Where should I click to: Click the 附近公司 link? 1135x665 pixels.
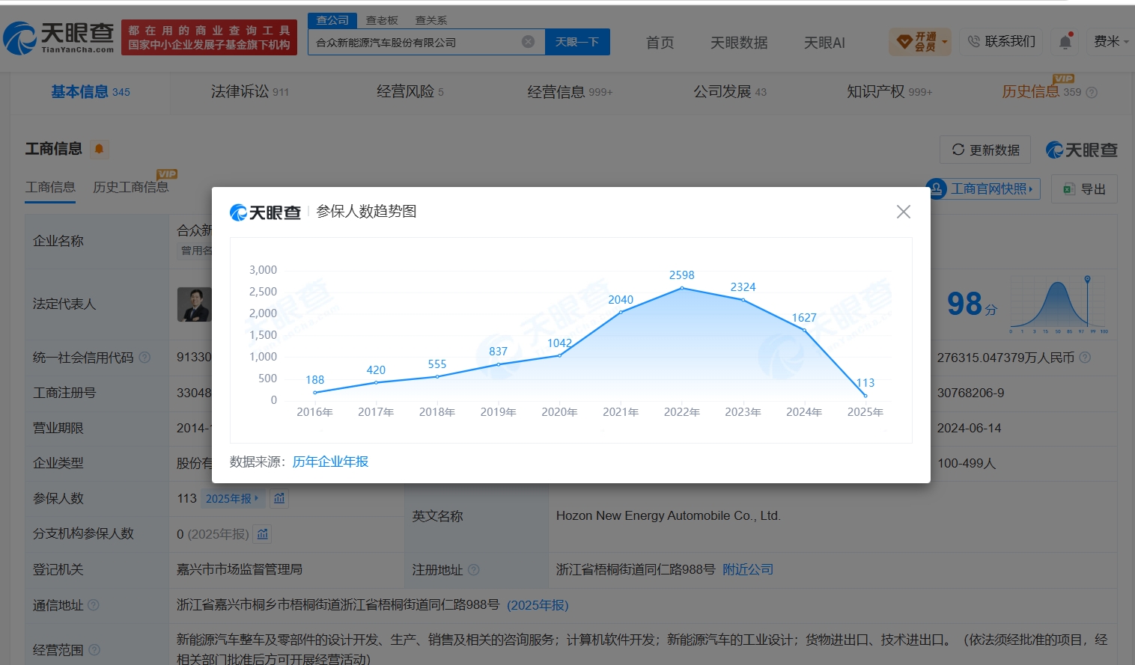748,570
